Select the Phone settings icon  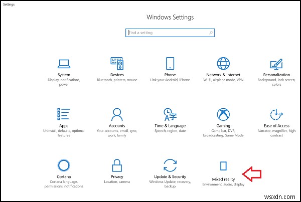[x=170, y=63]
